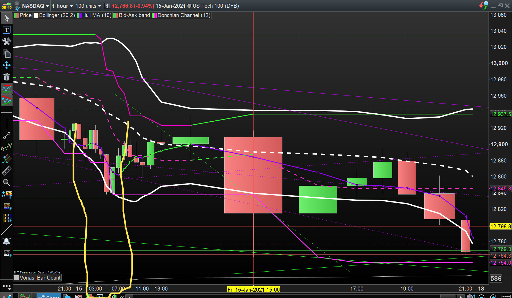The image size is (512, 298).
Task: Open the instrument info 'i' button
Action: click(x=107, y=6)
